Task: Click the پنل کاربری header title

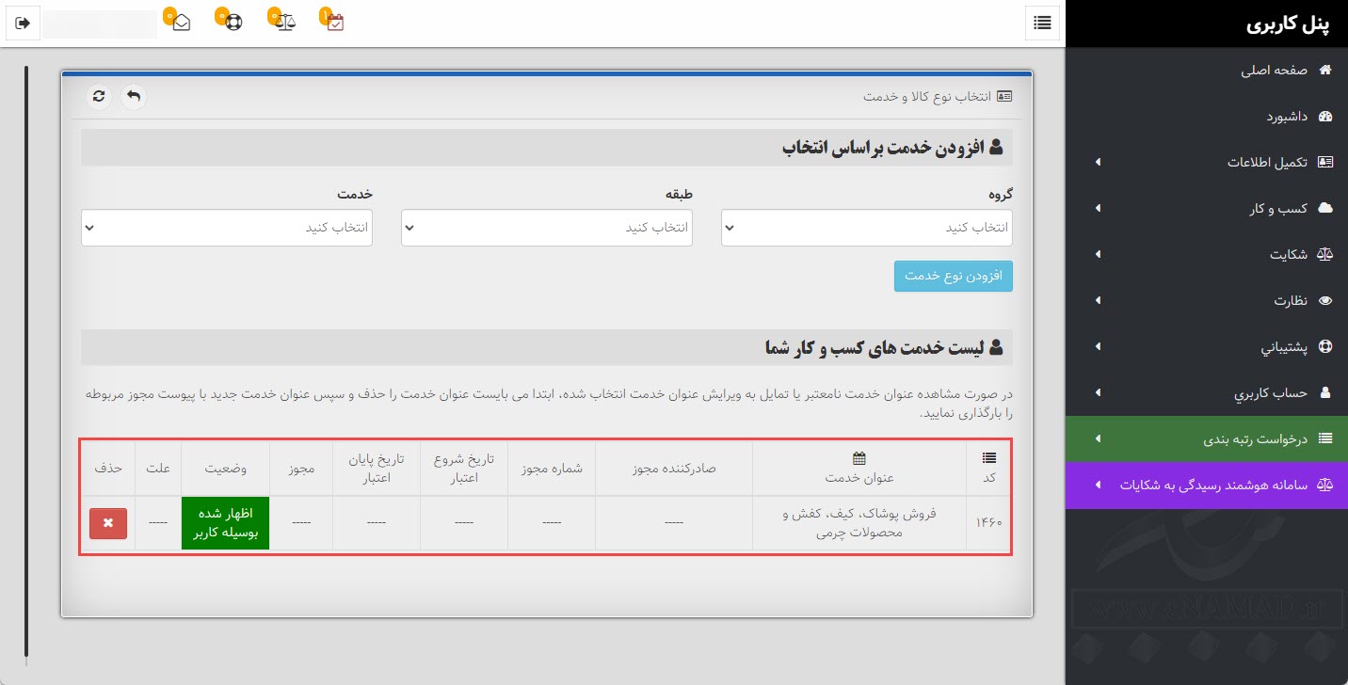Action: click(1288, 24)
